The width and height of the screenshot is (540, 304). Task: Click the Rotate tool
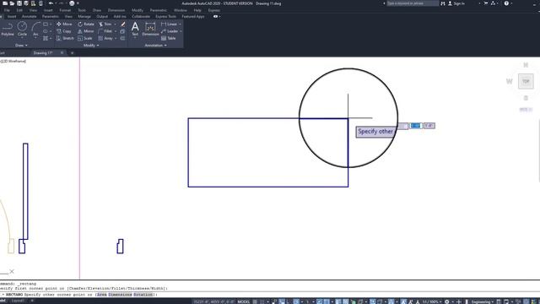(86, 24)
